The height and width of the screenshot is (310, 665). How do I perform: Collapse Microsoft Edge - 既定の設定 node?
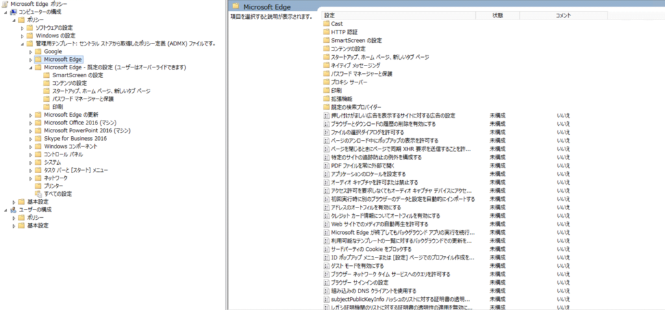(31, 67)
